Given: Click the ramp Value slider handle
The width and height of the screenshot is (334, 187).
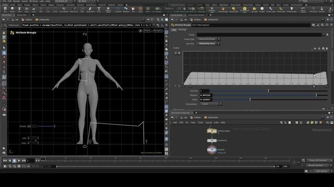Looking at the screenshot, I should (x=250, y=99).
